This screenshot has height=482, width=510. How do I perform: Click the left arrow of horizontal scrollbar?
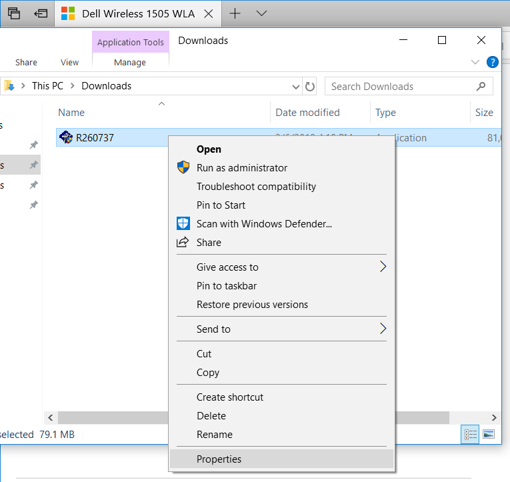click(51, 417)
